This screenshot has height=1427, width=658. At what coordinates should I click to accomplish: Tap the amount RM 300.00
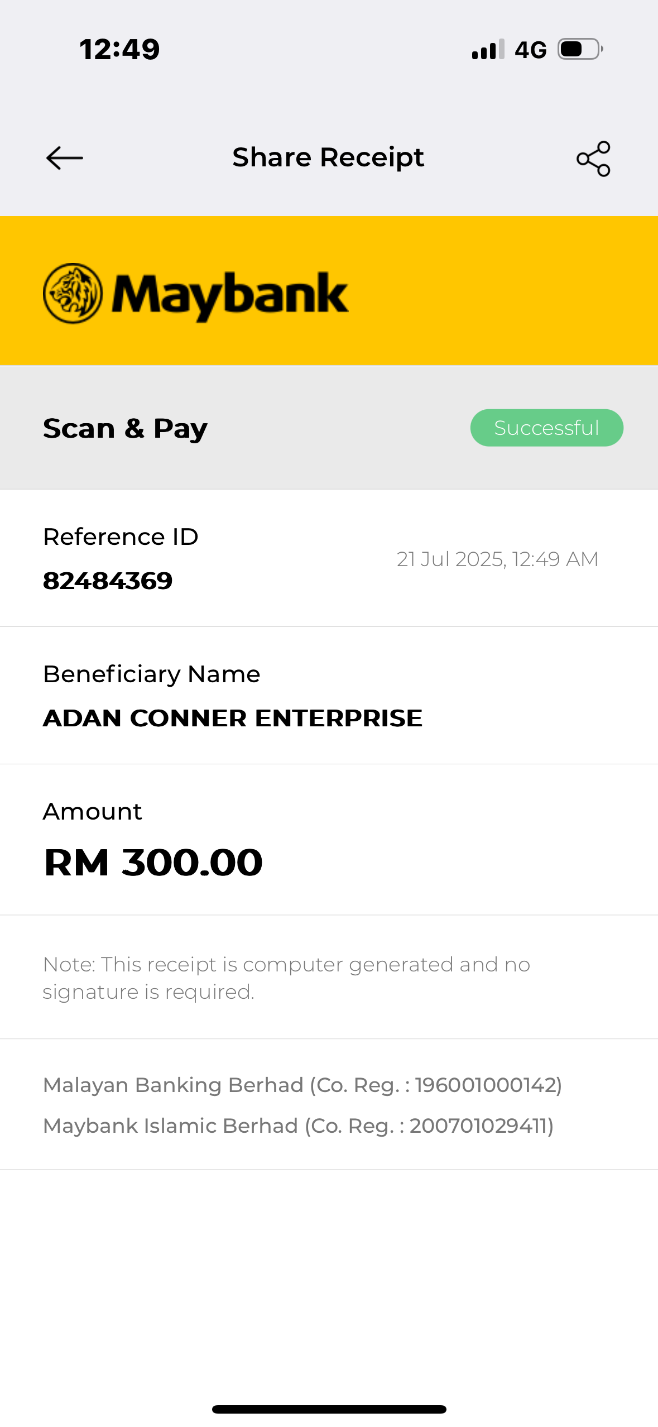(x=153, y=862)
